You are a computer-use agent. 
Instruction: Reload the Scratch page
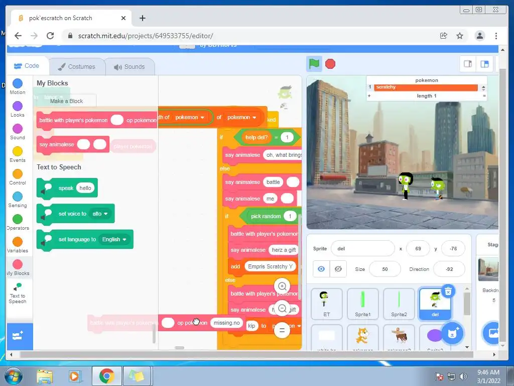pyautogui.click(x=50, y=36)
